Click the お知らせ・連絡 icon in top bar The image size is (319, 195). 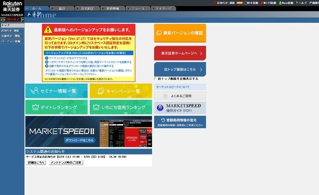[215, 3]
